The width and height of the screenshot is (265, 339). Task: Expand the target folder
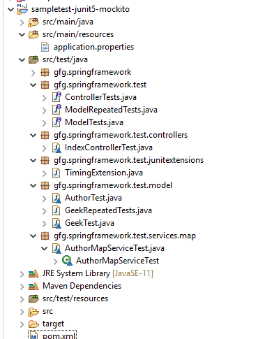click(x=22, y=324)
